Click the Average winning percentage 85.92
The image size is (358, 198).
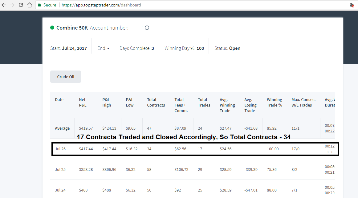point(272,128)
